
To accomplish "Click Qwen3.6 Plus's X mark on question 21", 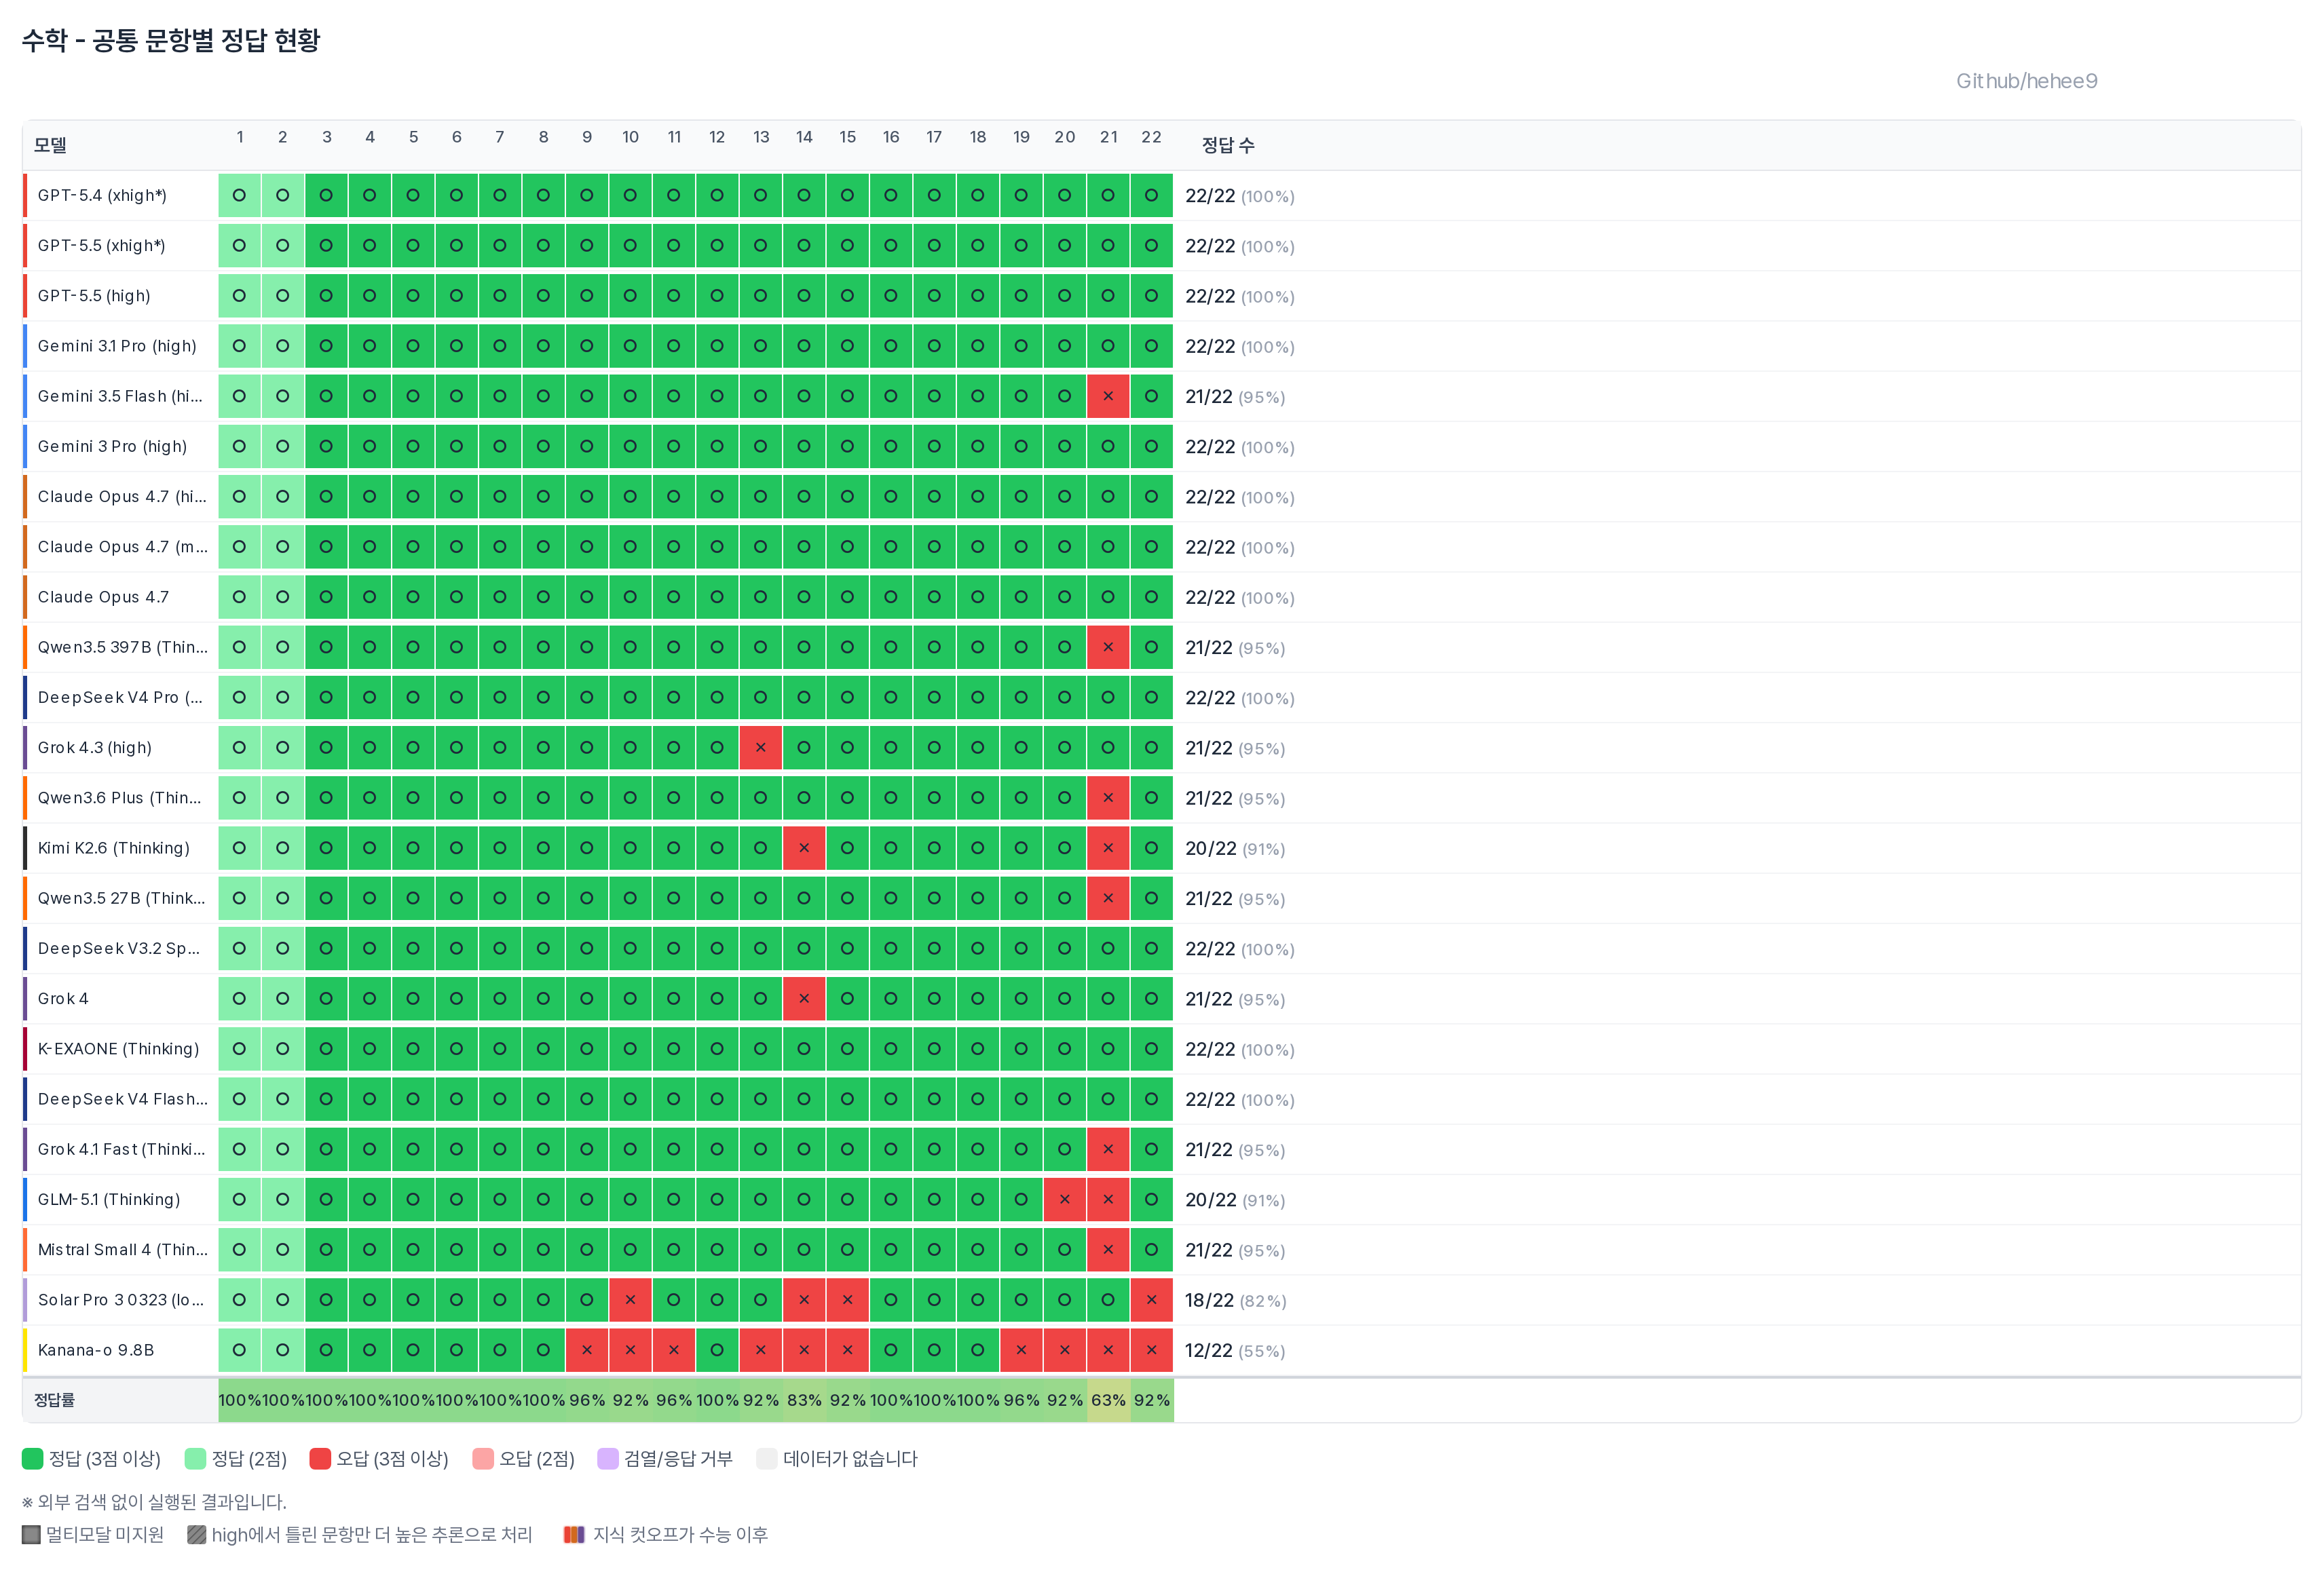I will (1108, 797).
